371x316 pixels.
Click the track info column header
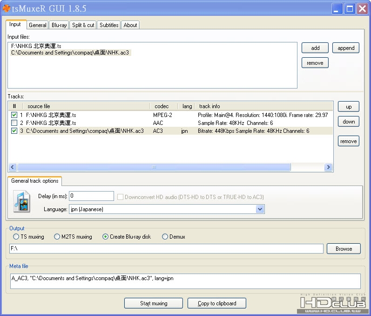[263, 106]
